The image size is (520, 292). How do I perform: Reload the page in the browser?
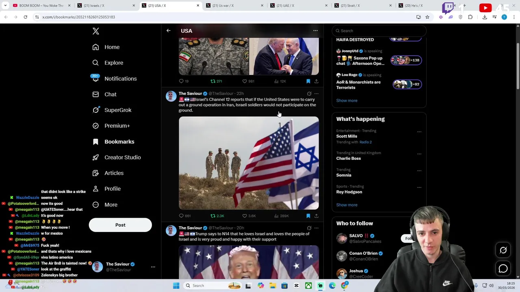(25, 17)
